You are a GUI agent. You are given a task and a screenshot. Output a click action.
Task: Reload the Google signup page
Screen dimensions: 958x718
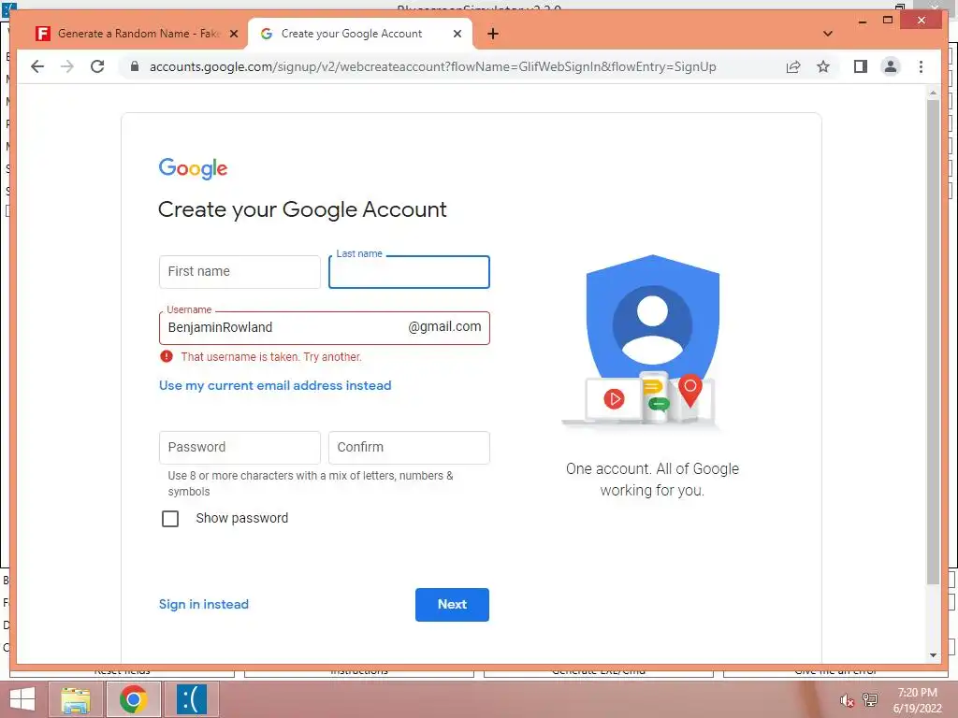pos(97,66)
